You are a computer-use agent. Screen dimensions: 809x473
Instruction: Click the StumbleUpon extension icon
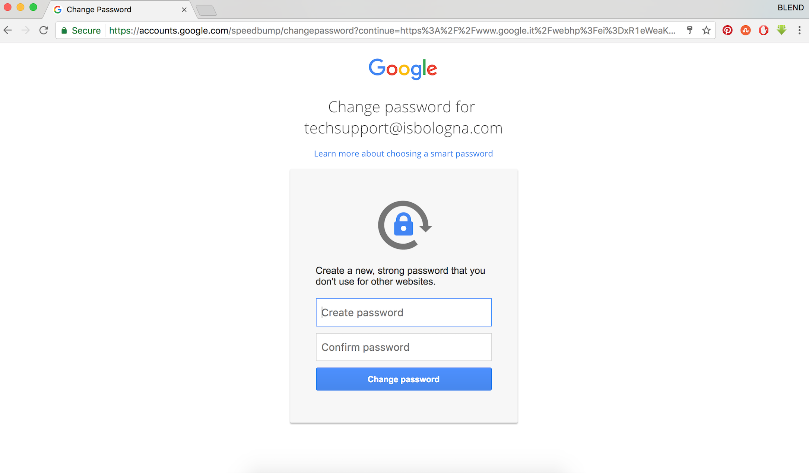coord(745,30)
